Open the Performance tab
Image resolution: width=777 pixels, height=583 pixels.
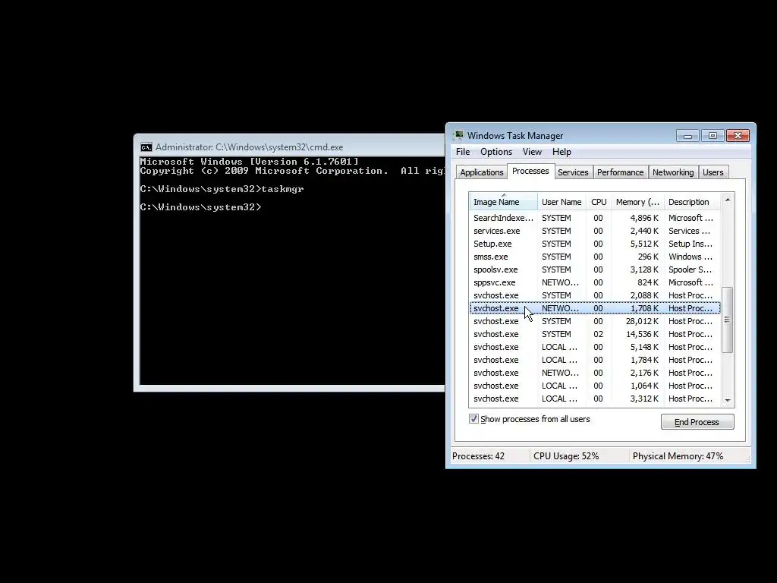coord(620,172)
